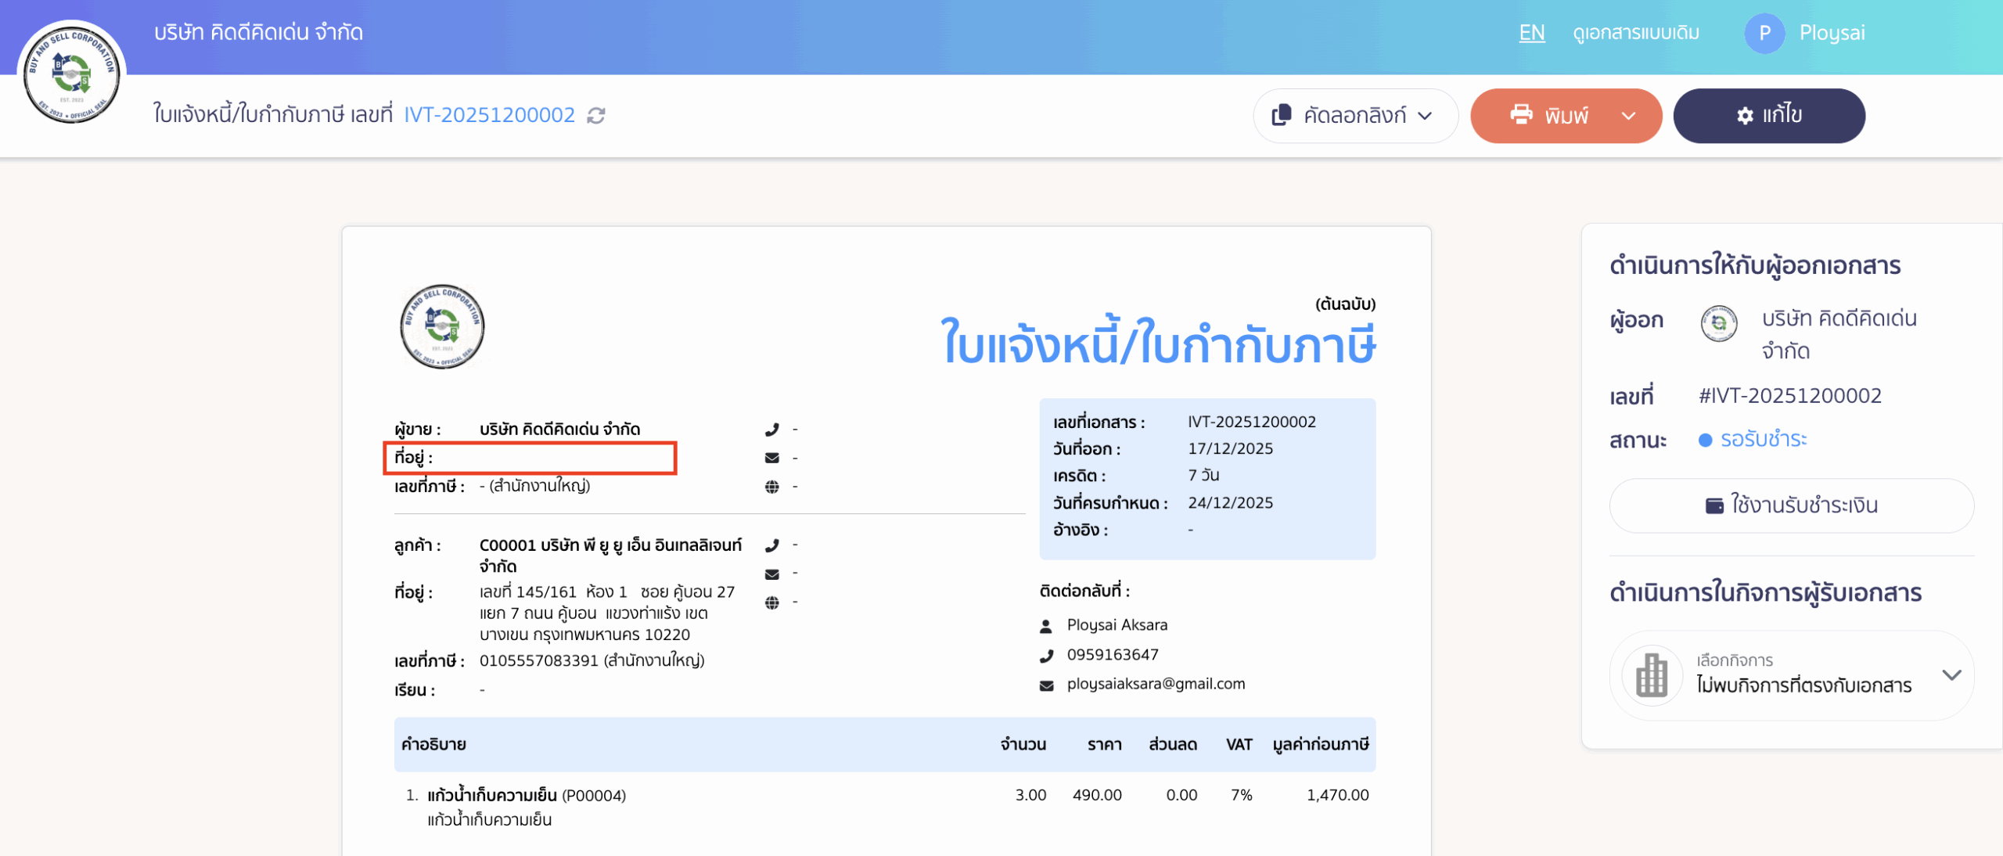Click the person icon next to Ploysai Aksara
The image size is (2003, 856).
[x=1047, y=624]
